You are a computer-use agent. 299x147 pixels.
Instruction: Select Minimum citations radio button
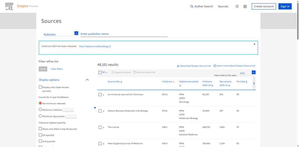[40, 109]
